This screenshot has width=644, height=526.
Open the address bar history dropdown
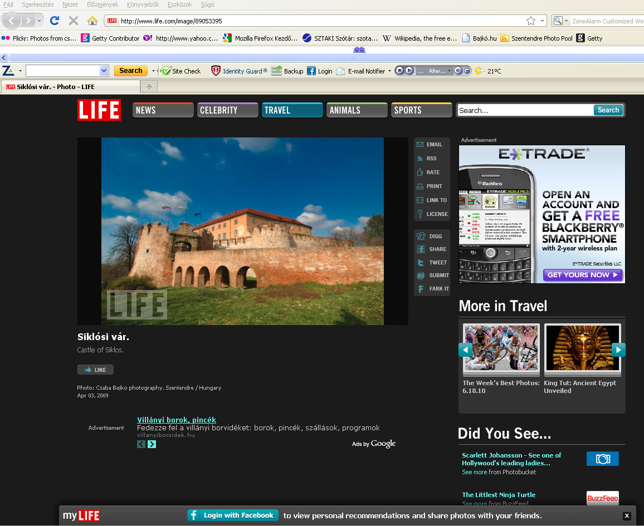coord(542,21)
